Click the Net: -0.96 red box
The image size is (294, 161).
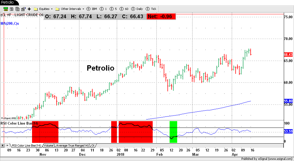point(161,17)
